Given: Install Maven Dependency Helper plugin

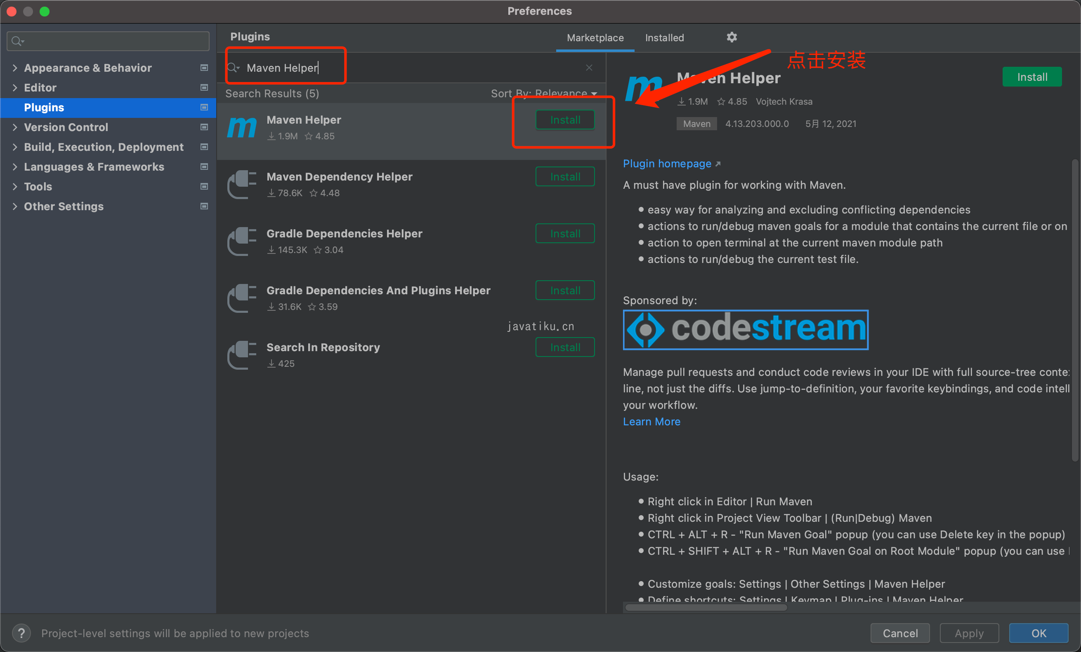Looking at the screenshot, I should pos(565,176).
